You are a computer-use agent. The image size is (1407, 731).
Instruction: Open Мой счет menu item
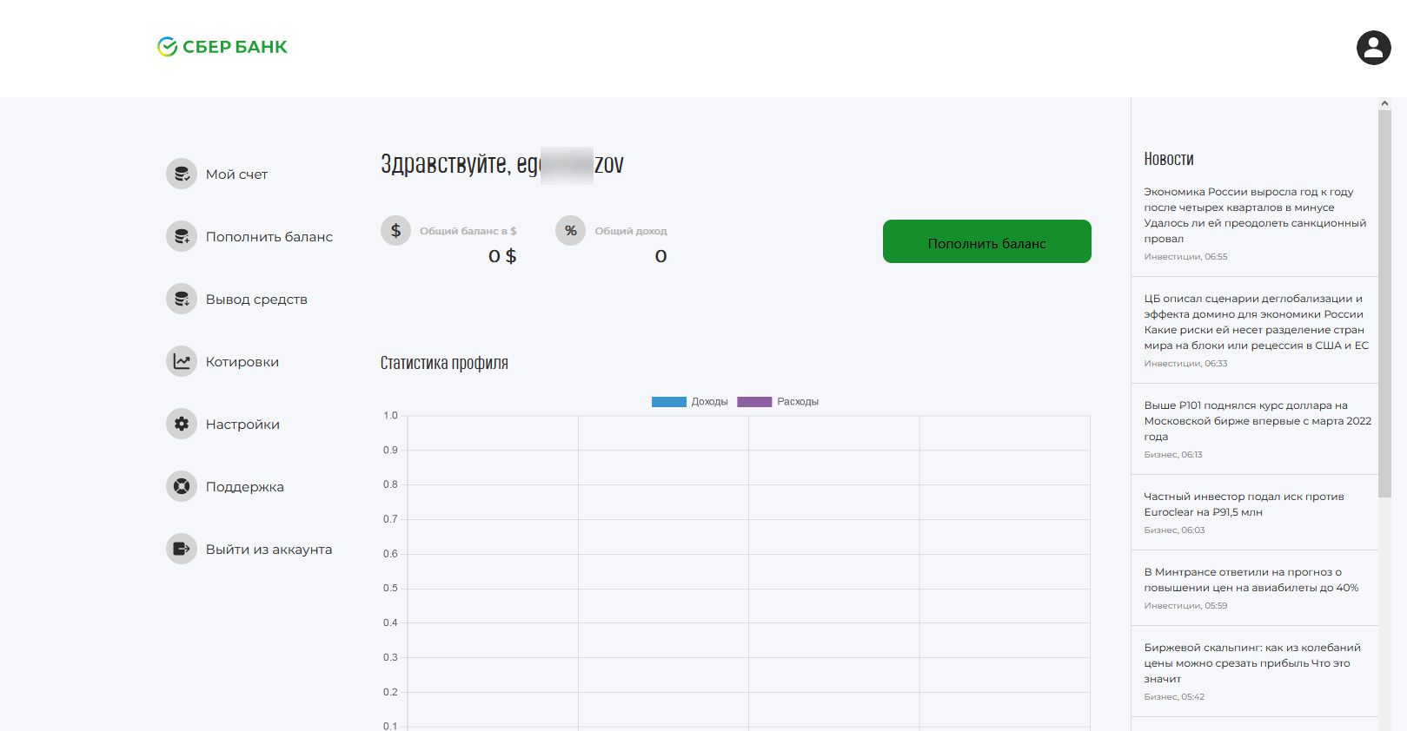pyautogui.click(x=236, y=175)
